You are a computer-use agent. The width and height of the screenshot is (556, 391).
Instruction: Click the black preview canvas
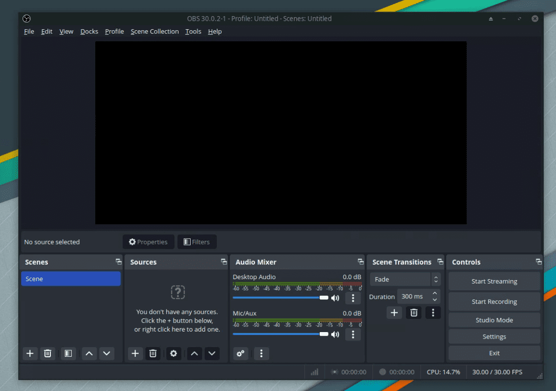[281, 133]
